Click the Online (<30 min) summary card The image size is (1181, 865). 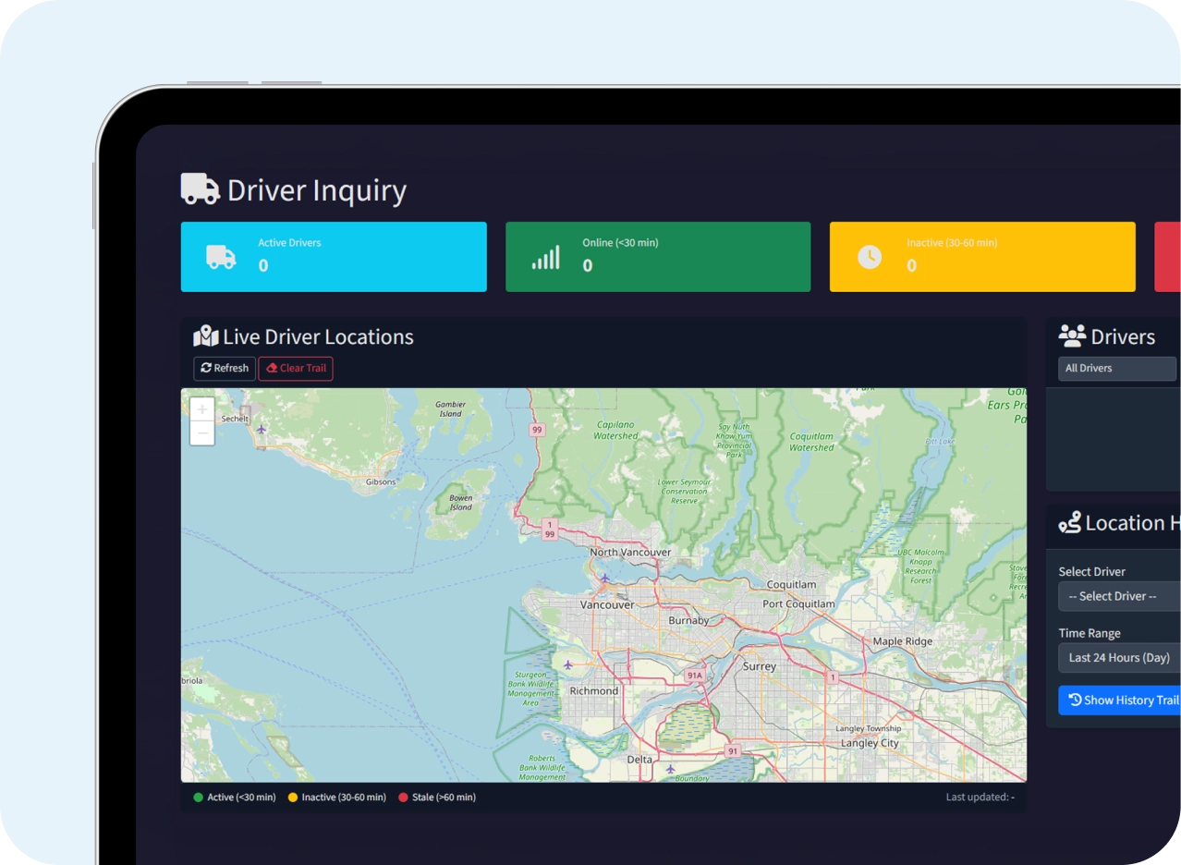(x=658, y=257)
